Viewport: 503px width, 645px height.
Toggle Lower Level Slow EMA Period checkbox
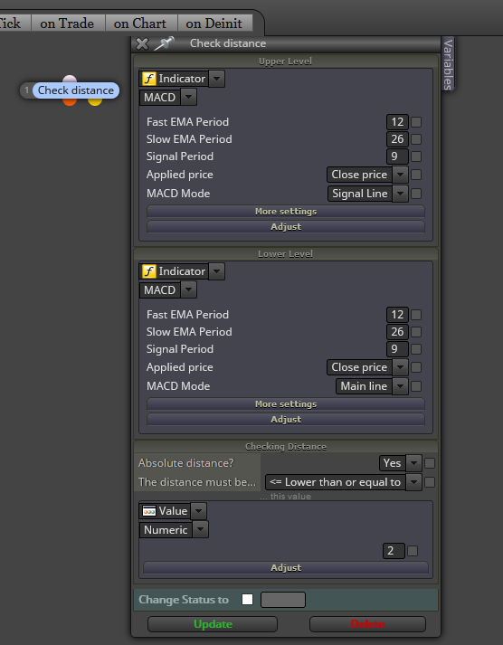coord(416,332)
